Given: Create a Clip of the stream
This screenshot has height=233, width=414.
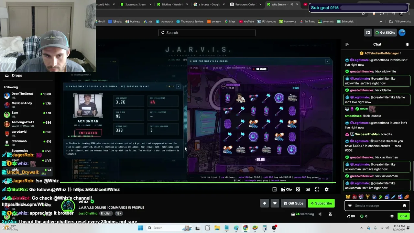Looking at the screenshot, I should [286, 190].
